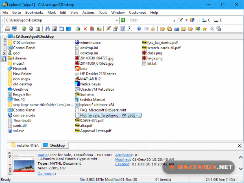Click the folder tree hierarchy icon
244x183 pixels.
click(129, 29)
